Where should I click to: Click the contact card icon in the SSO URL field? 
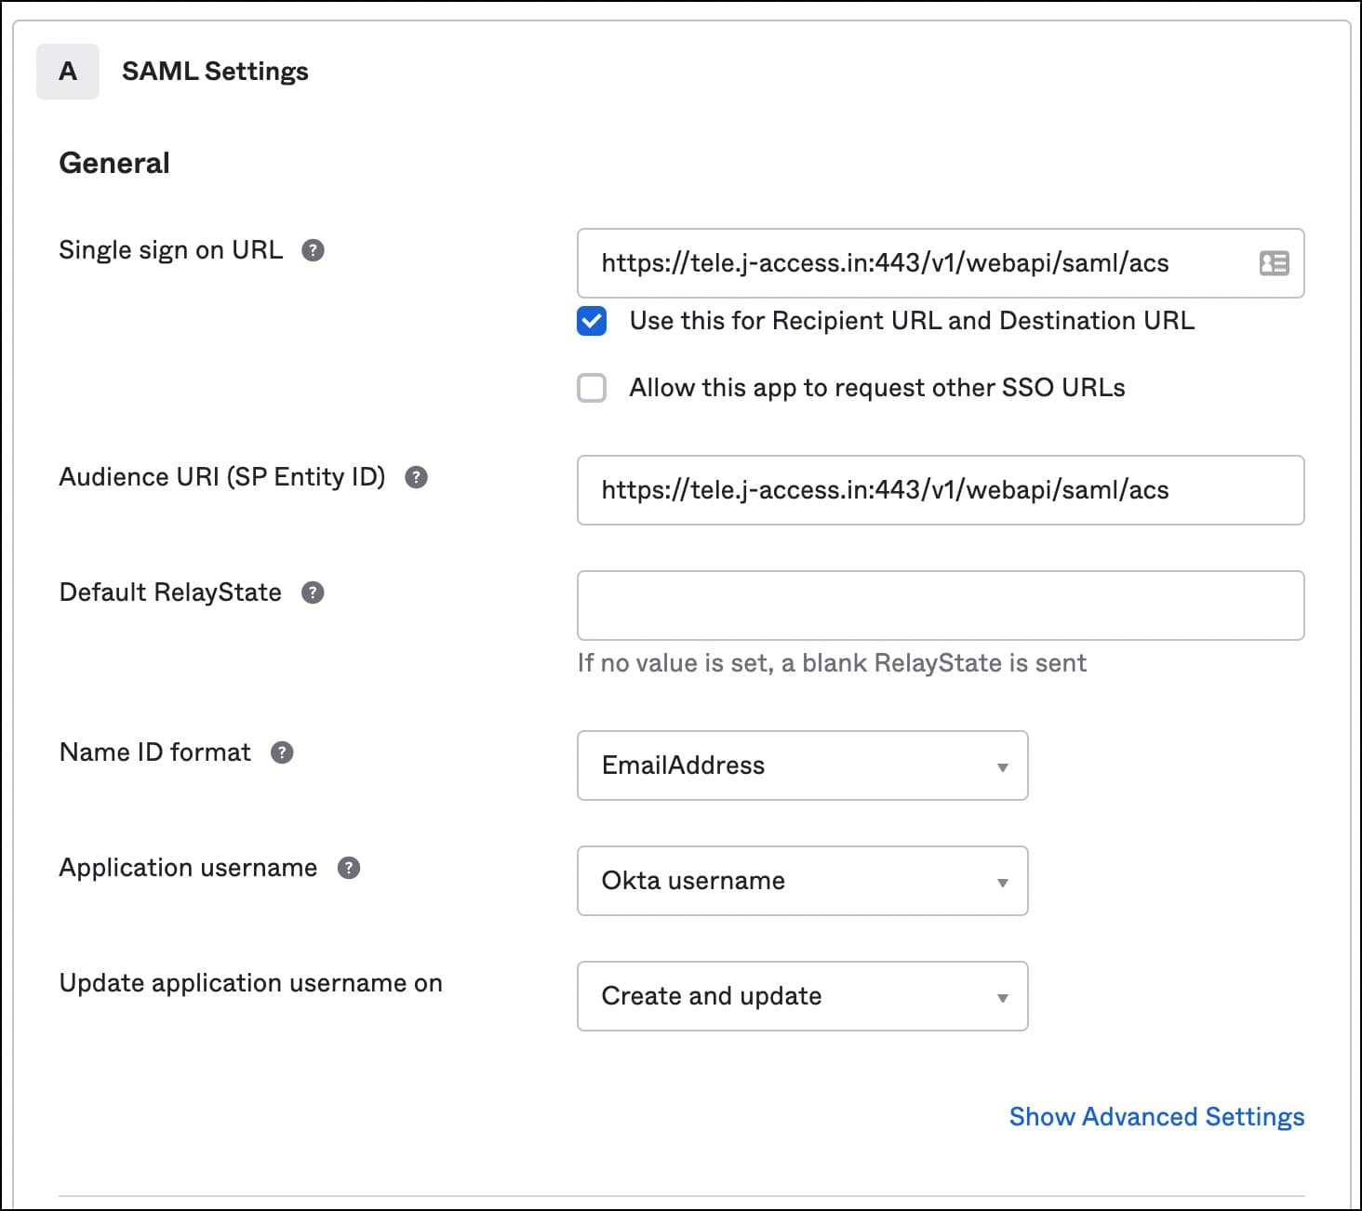pyautogui.click(x=1273, y=263)
